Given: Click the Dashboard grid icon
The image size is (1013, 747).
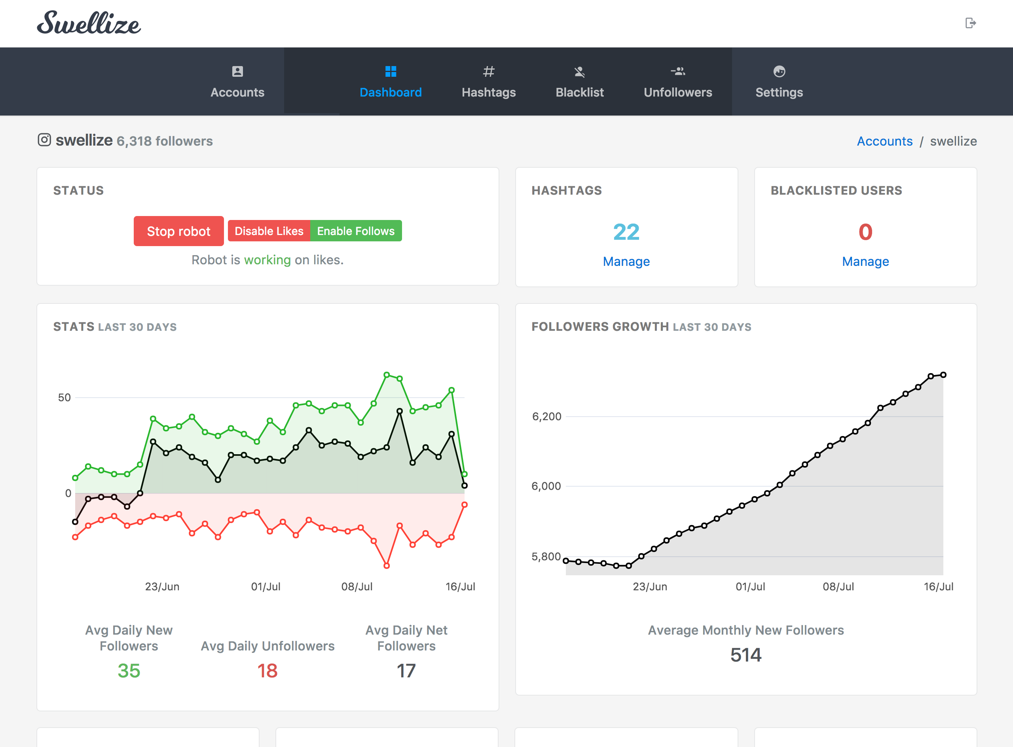Looking at the screenshot, I should click(390, 72).
